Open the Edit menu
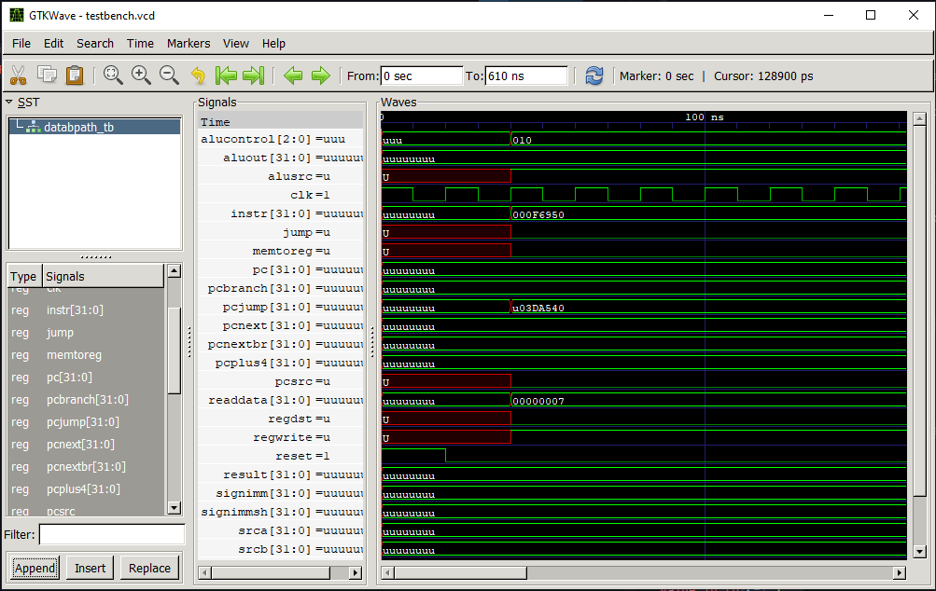 [x=53, y=43]
